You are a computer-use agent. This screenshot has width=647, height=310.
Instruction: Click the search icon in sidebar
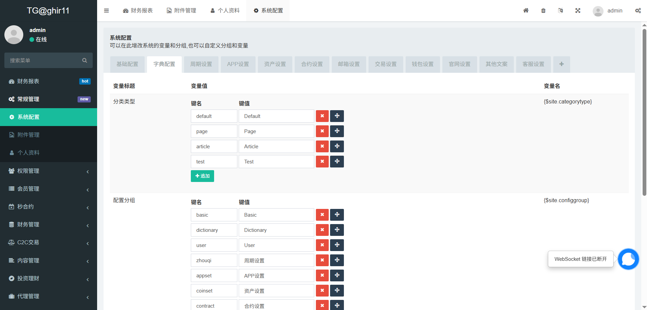(x=85, y=60)
